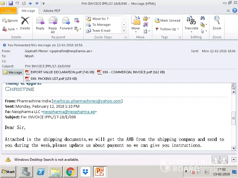Click the neopharma@neopharma.ae email link
The width and height of the screenshot is (238, 178).
click(x=69, y=112)
